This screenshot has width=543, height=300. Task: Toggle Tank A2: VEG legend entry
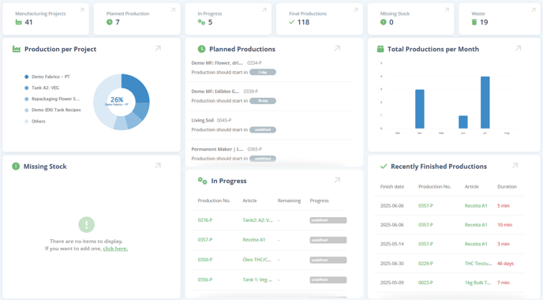42,88
